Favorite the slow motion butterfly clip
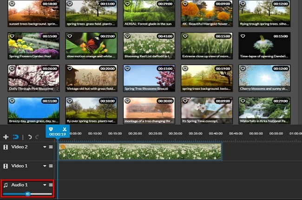This screenshot has height=200, width=302. pos(69,36)
